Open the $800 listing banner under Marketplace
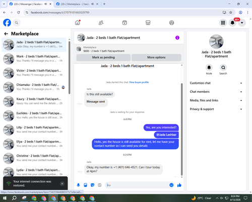This screenshot has height=202, width=252. [129, 49]
